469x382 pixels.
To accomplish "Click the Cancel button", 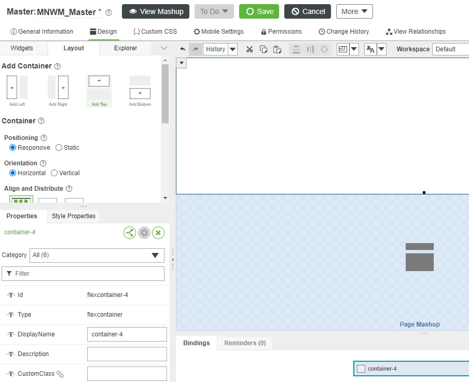I will pos(308,11).
